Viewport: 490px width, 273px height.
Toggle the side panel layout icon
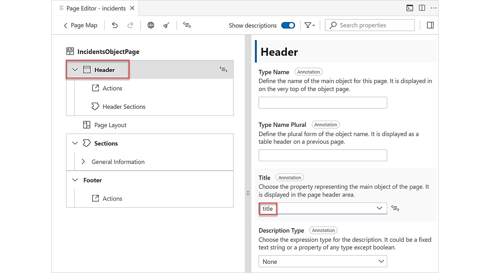tap(430, 25)
